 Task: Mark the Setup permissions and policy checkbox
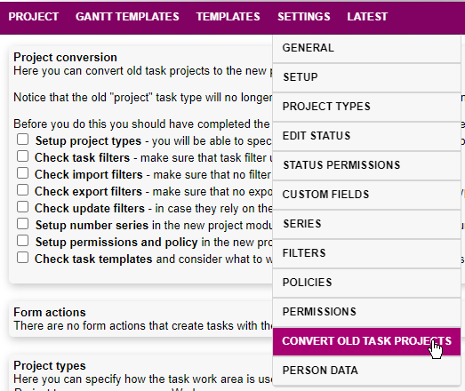point(22,241)
